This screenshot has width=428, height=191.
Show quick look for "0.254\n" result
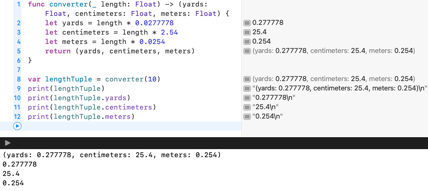coord(247,116)
